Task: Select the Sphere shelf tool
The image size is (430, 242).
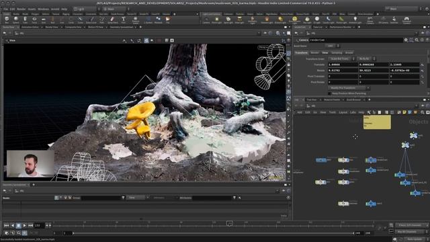Action: (16, 19)
